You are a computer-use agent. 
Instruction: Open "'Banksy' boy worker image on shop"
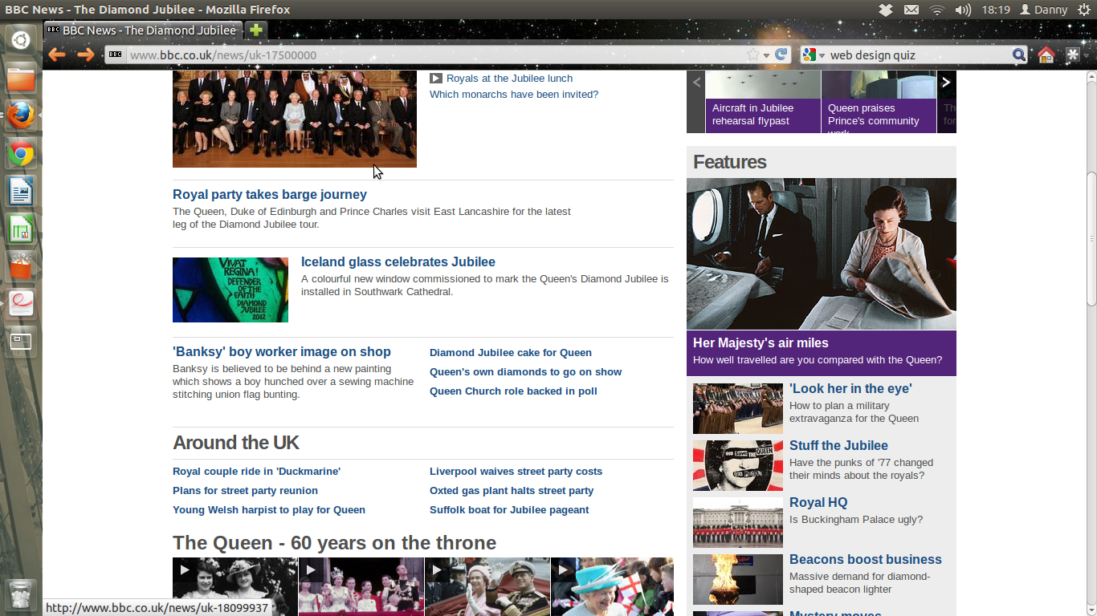tap(282, 351)
